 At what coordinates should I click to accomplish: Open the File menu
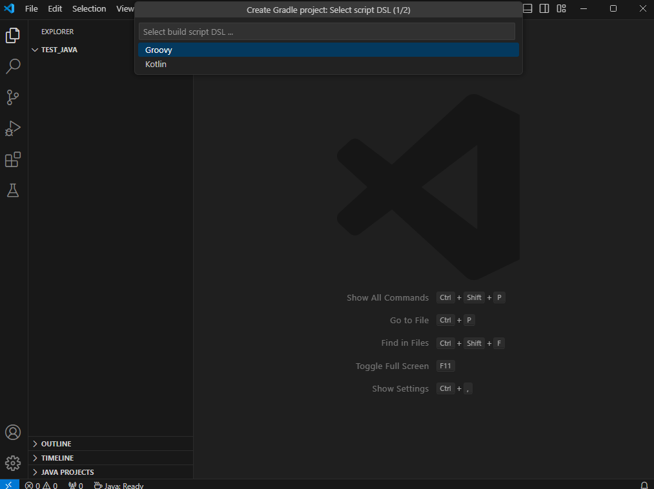31,8
